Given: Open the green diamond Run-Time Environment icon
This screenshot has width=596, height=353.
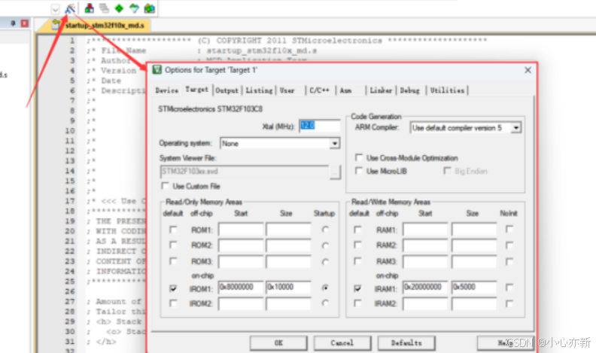Looking at the screenshot, I should (119, 8).
